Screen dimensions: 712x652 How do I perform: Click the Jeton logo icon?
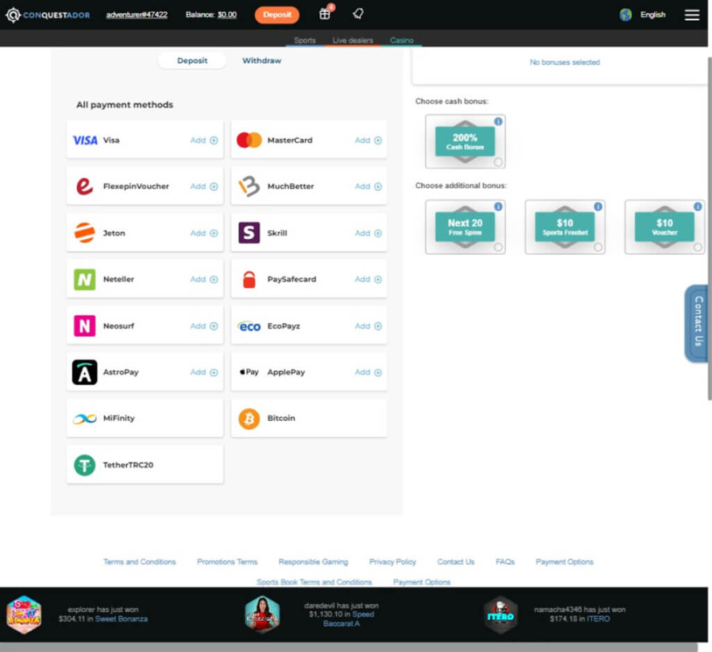coord(84,233)
